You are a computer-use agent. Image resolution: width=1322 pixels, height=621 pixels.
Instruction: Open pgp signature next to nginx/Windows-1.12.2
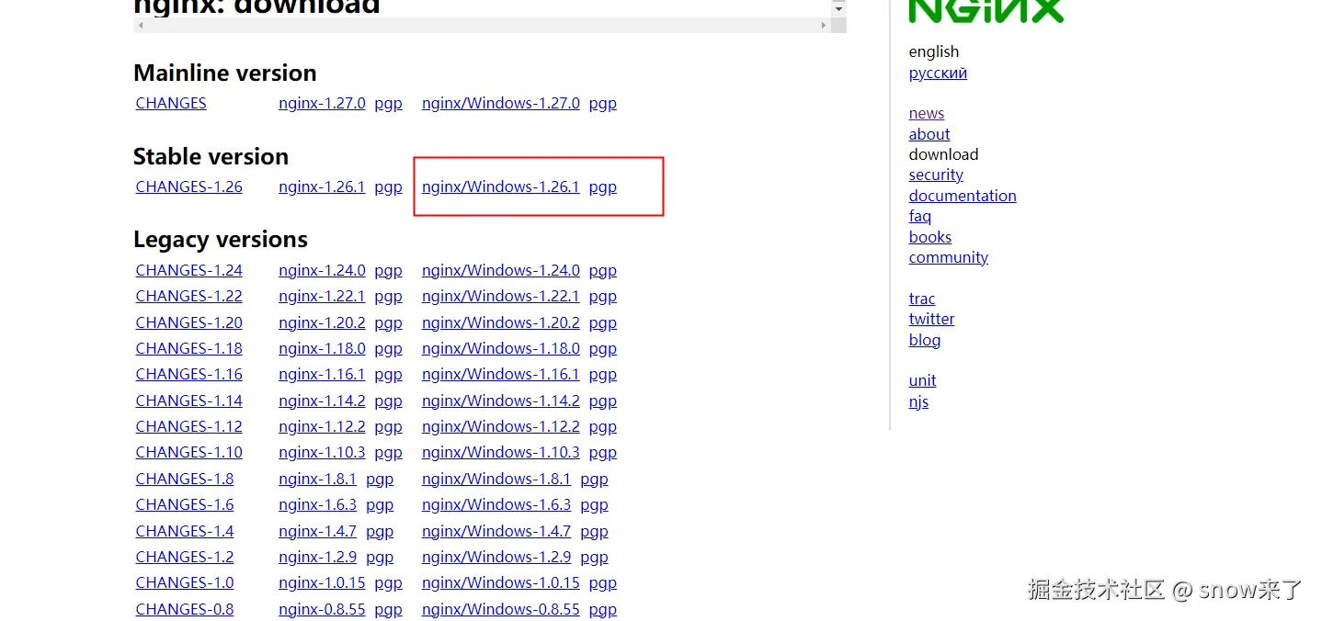pos(603,427)
